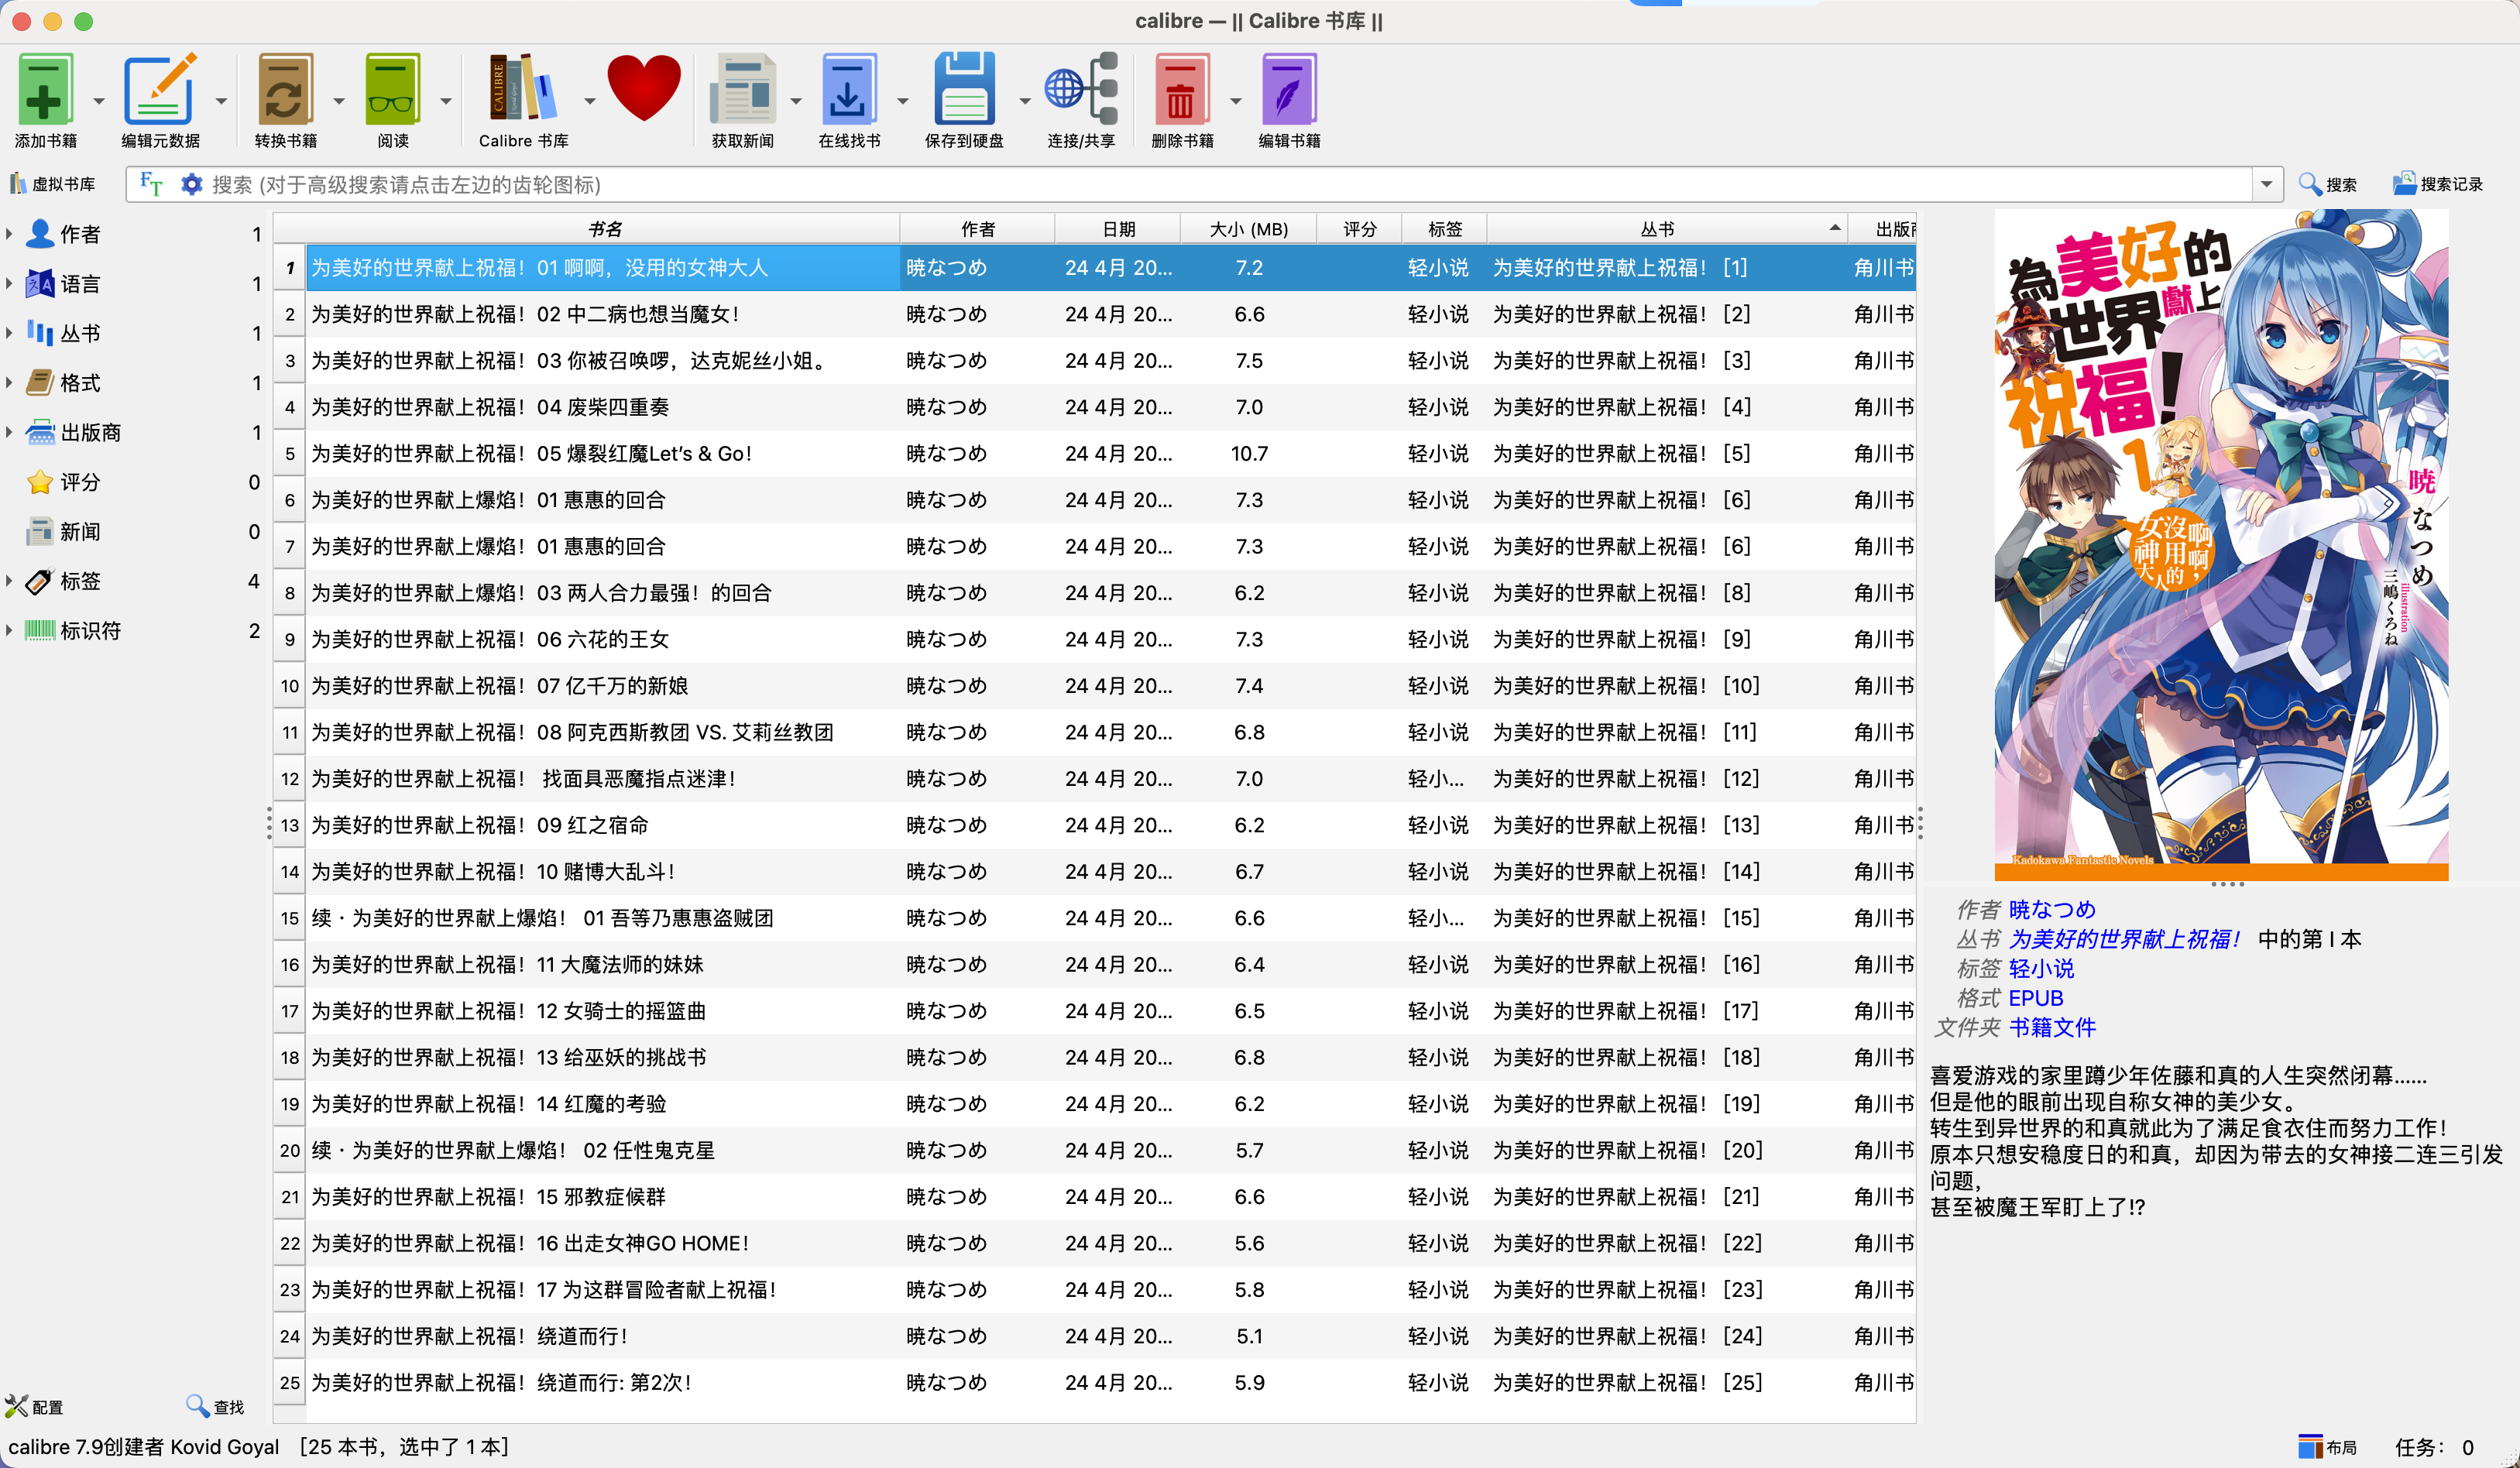
Task: Click the 轻小说 tag link
Action: 2041,968
